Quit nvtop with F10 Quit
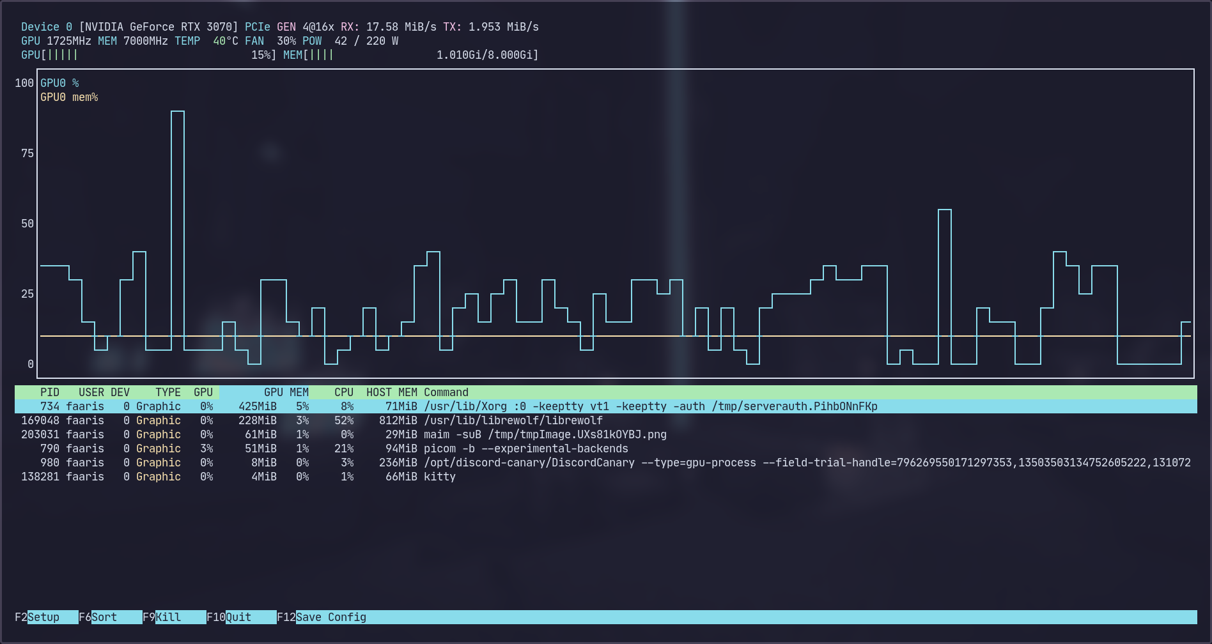The width and height of the screenshot is (1212, 644). [x=241, y=617]
